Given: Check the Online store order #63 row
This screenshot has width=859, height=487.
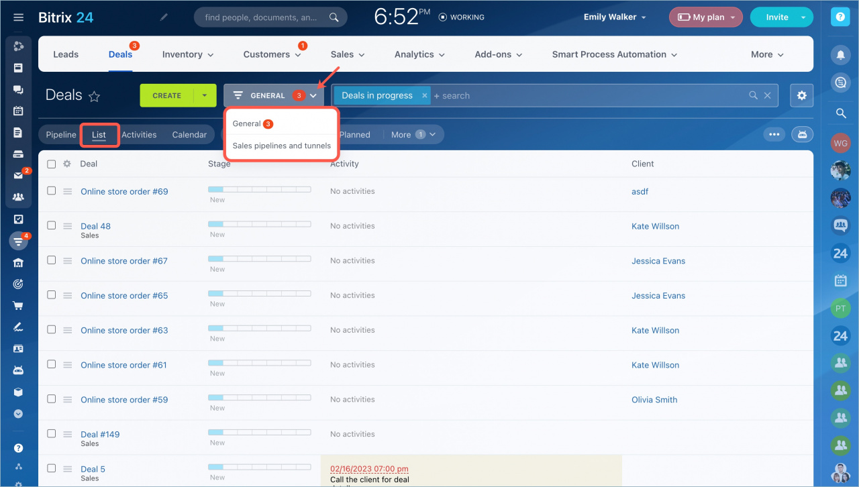Looking at the screenshot, I should click(52, 329).
